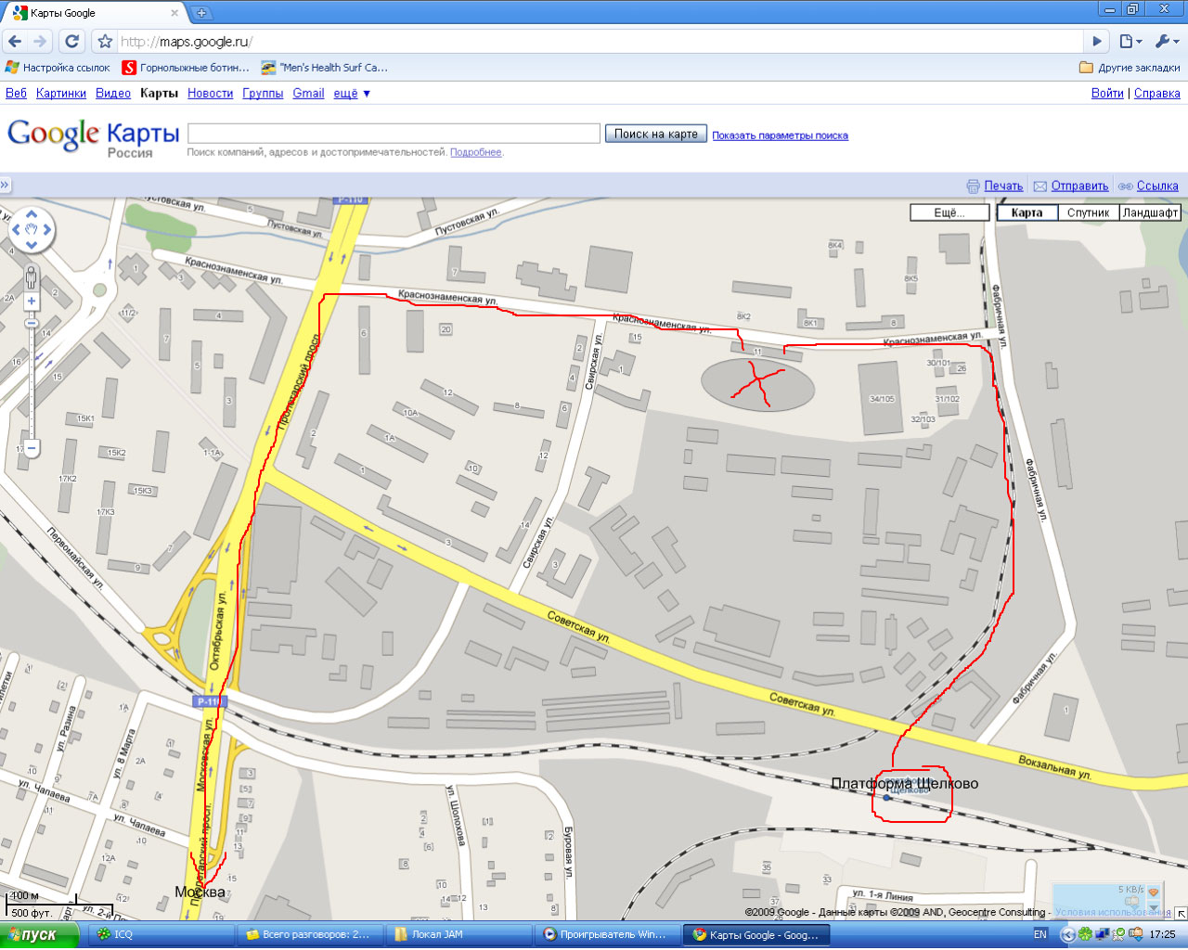
Task: Open the Настройка ссылок bookmark
Action: (x=58, y=68)
